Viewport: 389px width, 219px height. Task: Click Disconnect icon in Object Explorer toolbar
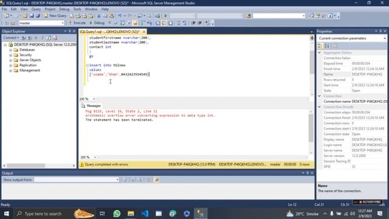tap(30, 38)
